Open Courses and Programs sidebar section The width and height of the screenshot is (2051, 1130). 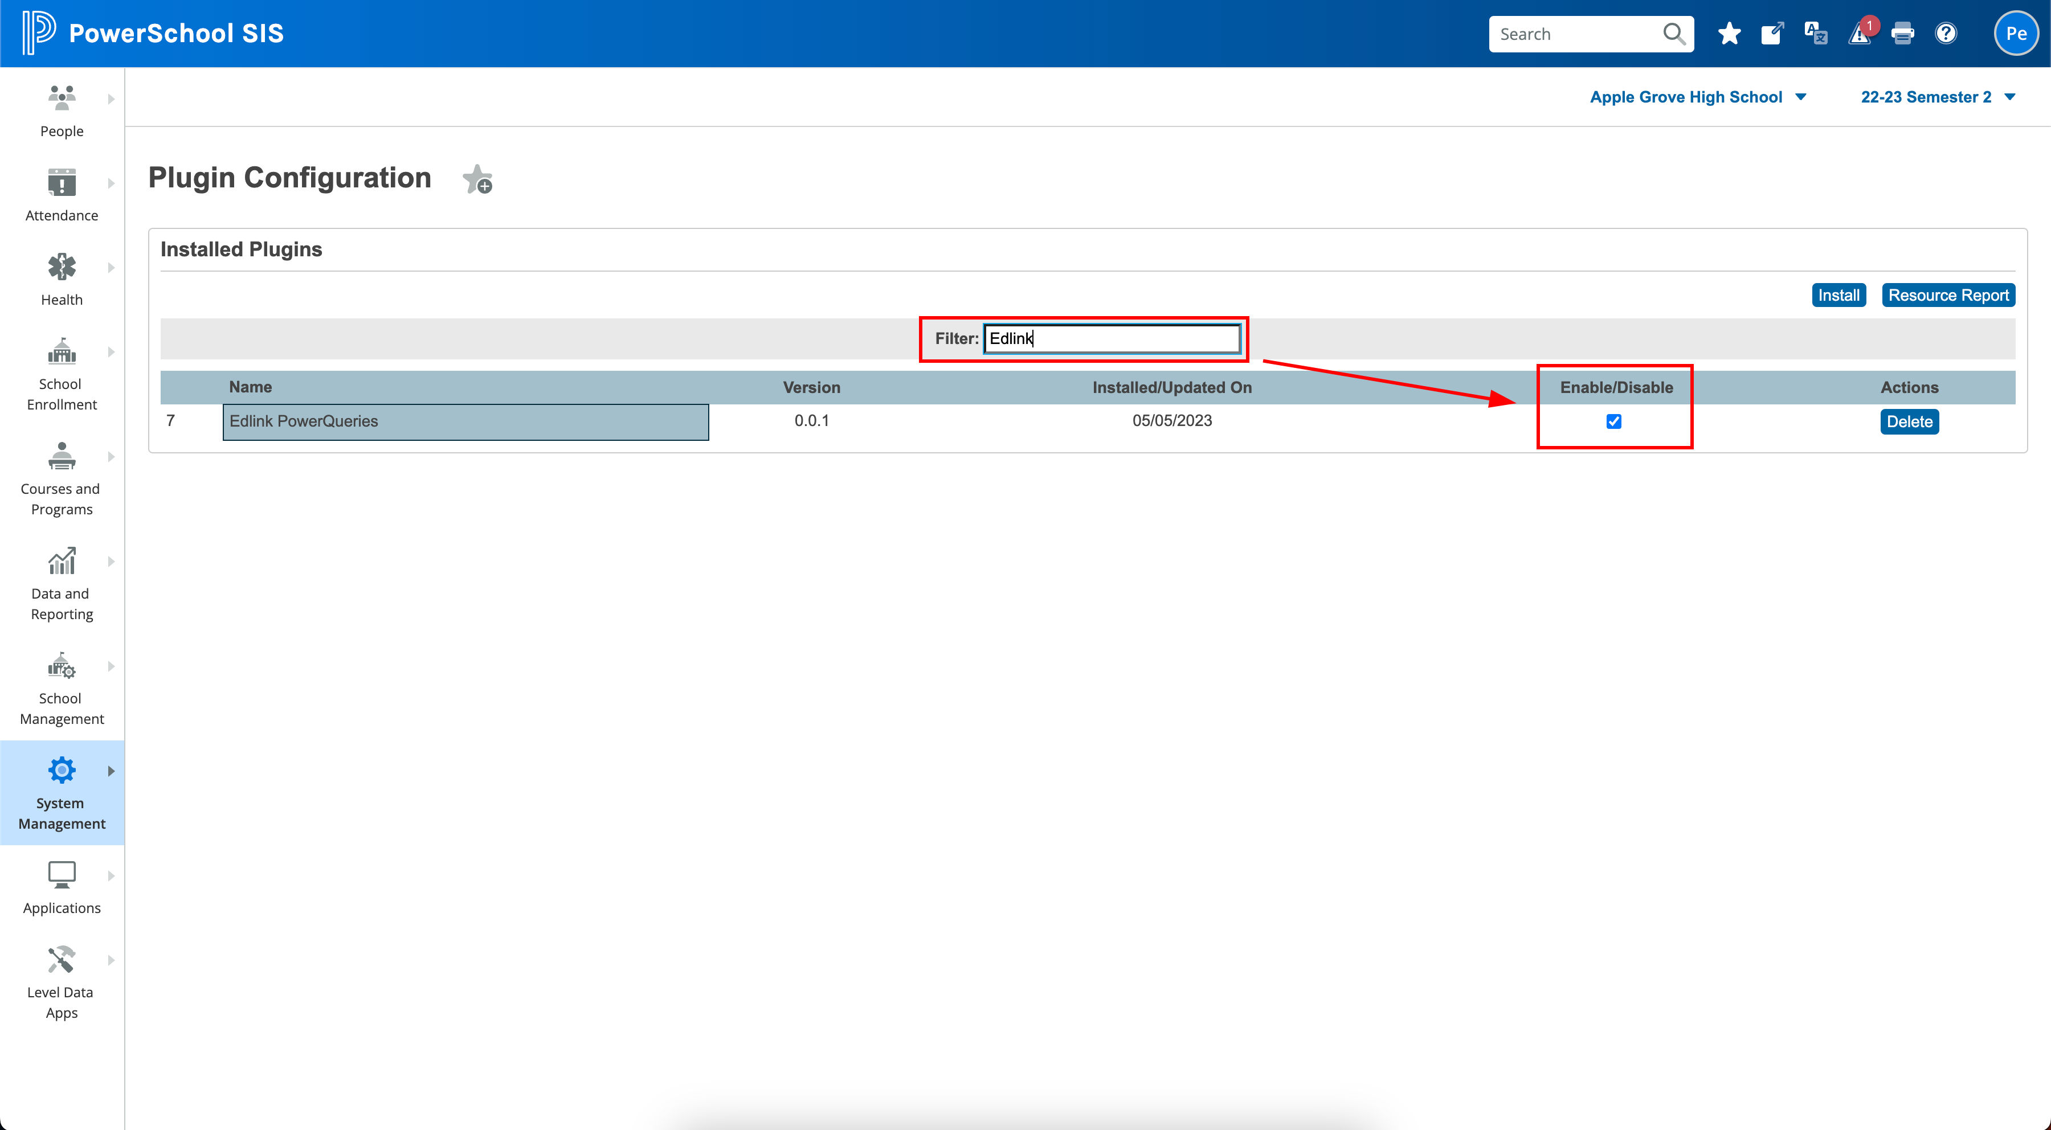click(62, 479)
